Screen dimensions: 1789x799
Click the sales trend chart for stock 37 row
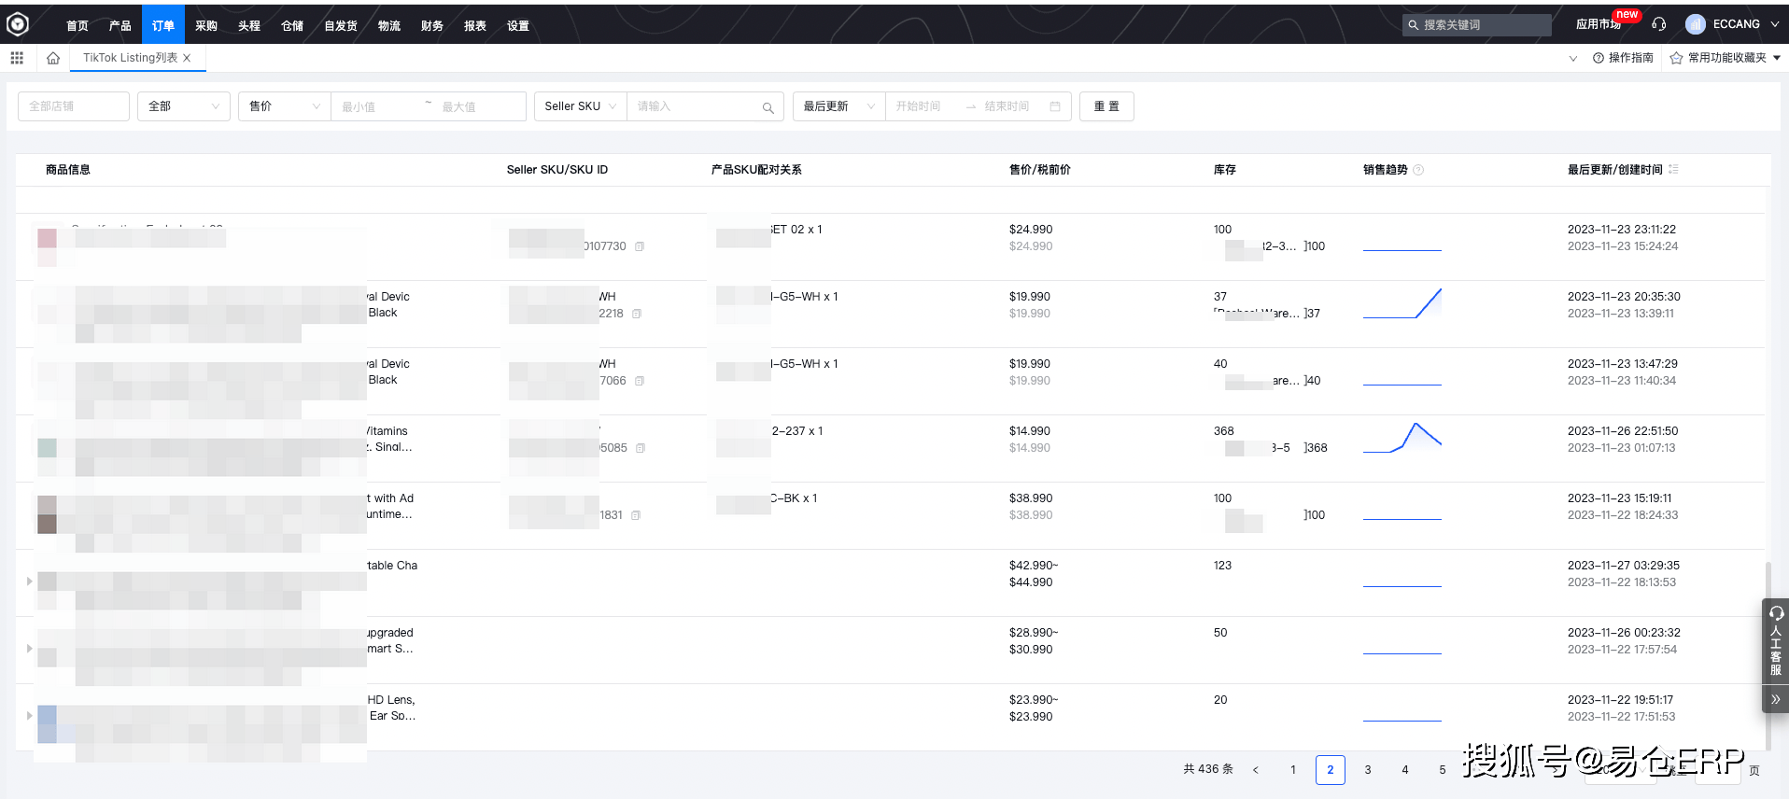pyautogui.click(x=1402, y=304)
